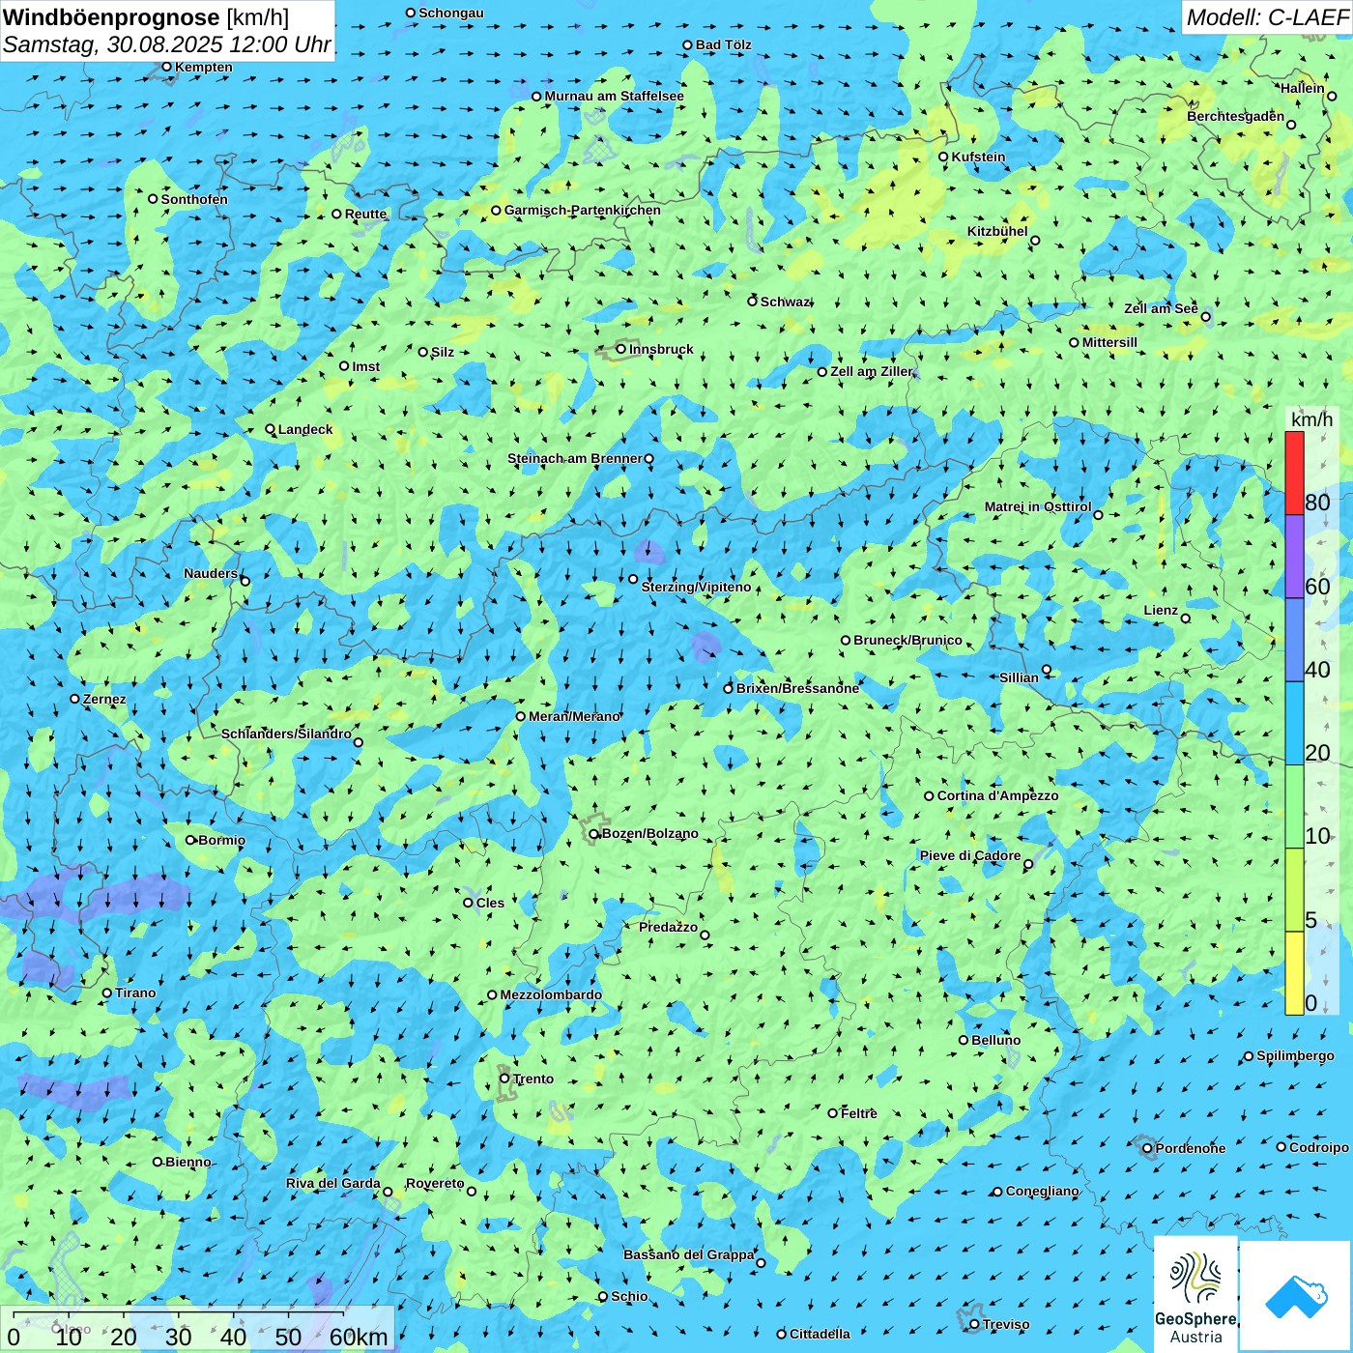Click the 'Landeck' city label

[305, 429]
